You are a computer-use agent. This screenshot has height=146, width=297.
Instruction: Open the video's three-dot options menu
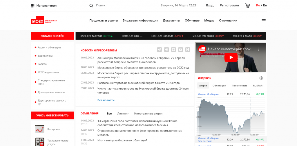[x=259, y=49]
